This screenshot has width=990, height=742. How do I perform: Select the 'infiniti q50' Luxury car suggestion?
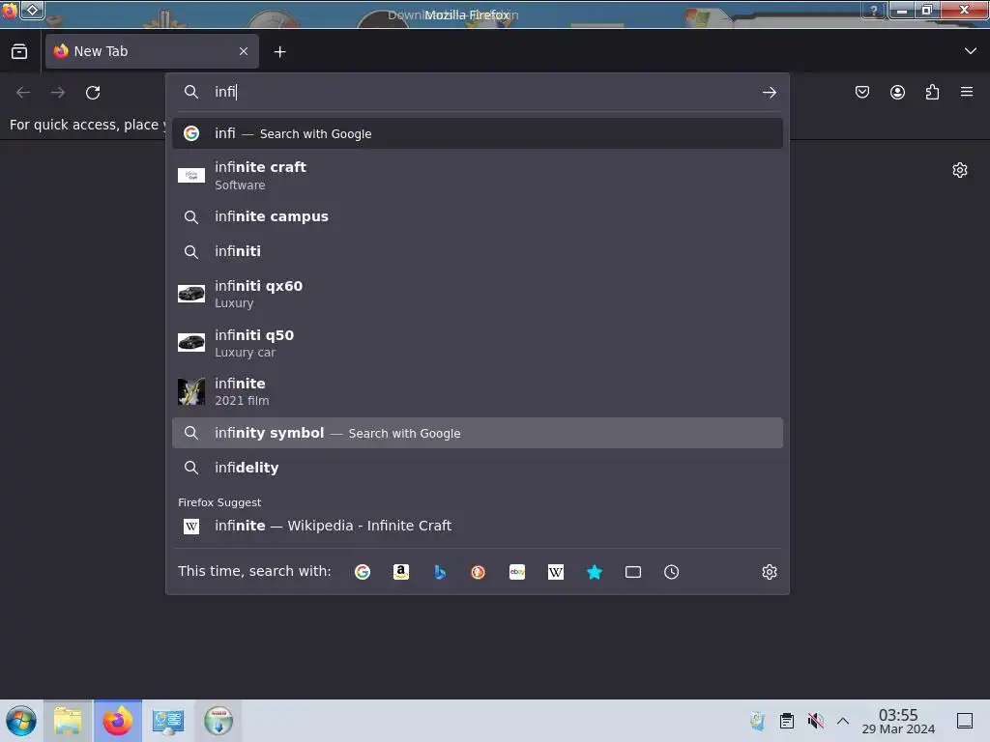[x=478, y=343]
